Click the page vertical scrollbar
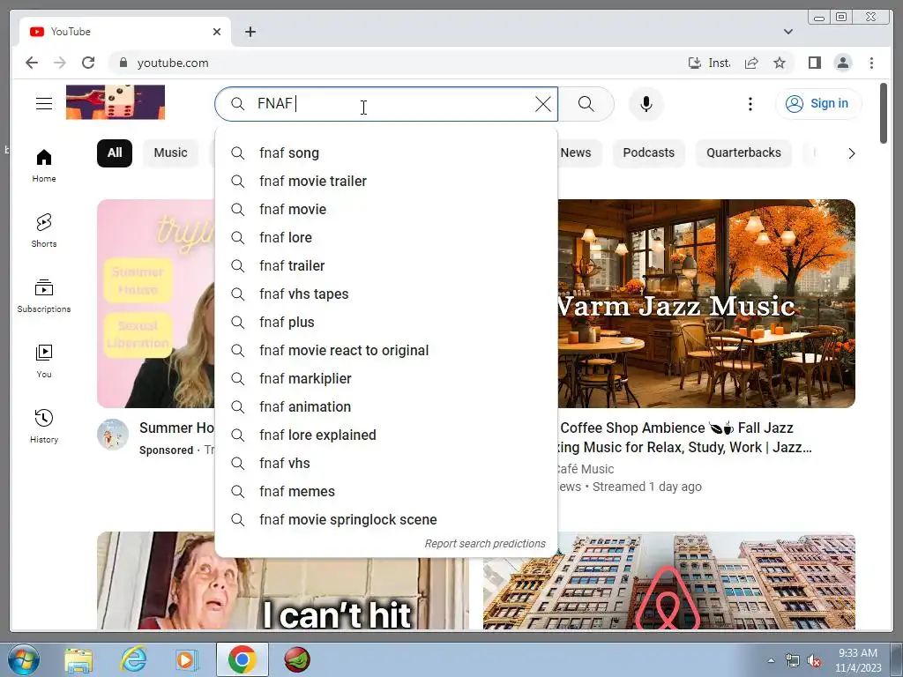This screenshot has height=677, width=903. coord(884,114)
